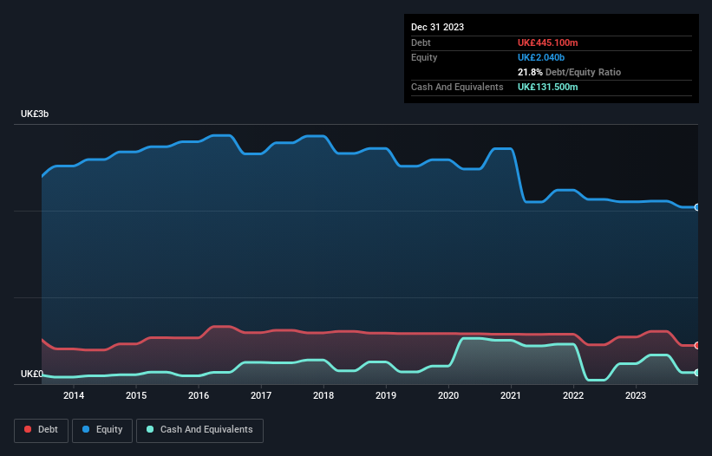Click the UK£2.040b equity value
712x456 pixels.
[541, 57]
